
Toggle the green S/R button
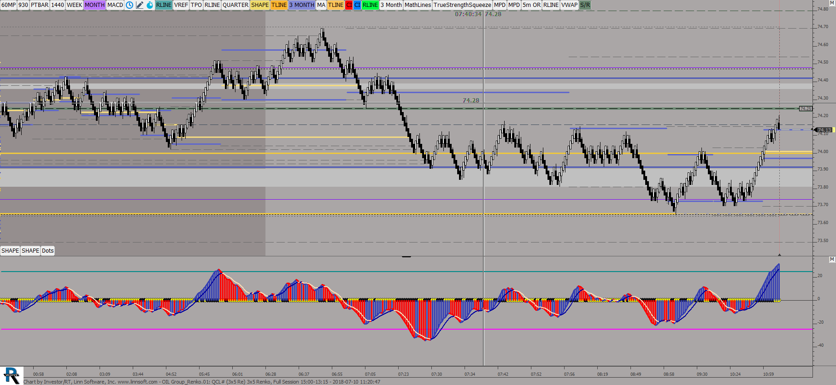(x=585, y=5)
